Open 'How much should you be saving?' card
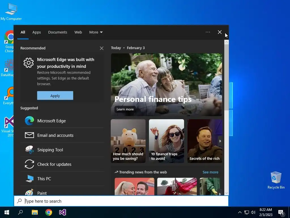The height and width of the screenshot is (218, 290). tap(128, 141)
